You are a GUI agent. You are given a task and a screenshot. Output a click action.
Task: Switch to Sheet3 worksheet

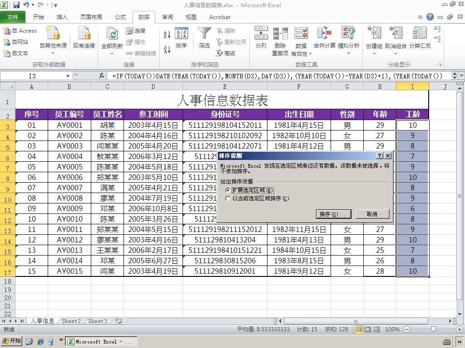(98, 321)
